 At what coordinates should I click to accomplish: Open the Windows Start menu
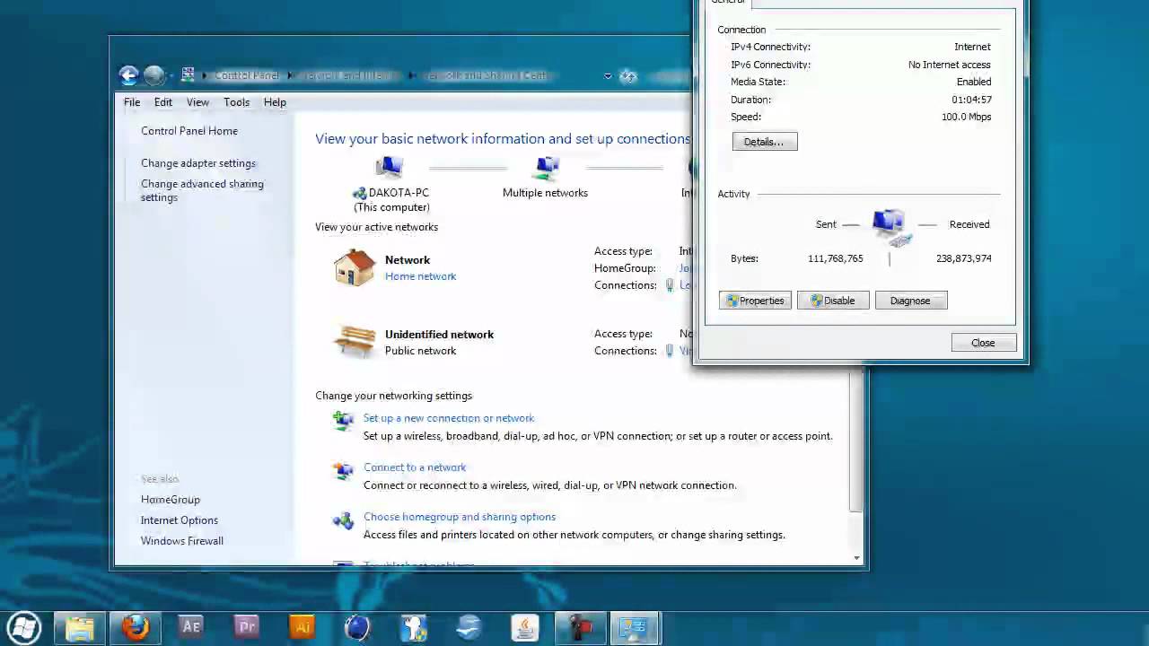click(x=24, y=627)
